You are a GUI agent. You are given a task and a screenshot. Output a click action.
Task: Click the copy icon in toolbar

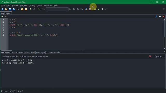coord(22,9)
